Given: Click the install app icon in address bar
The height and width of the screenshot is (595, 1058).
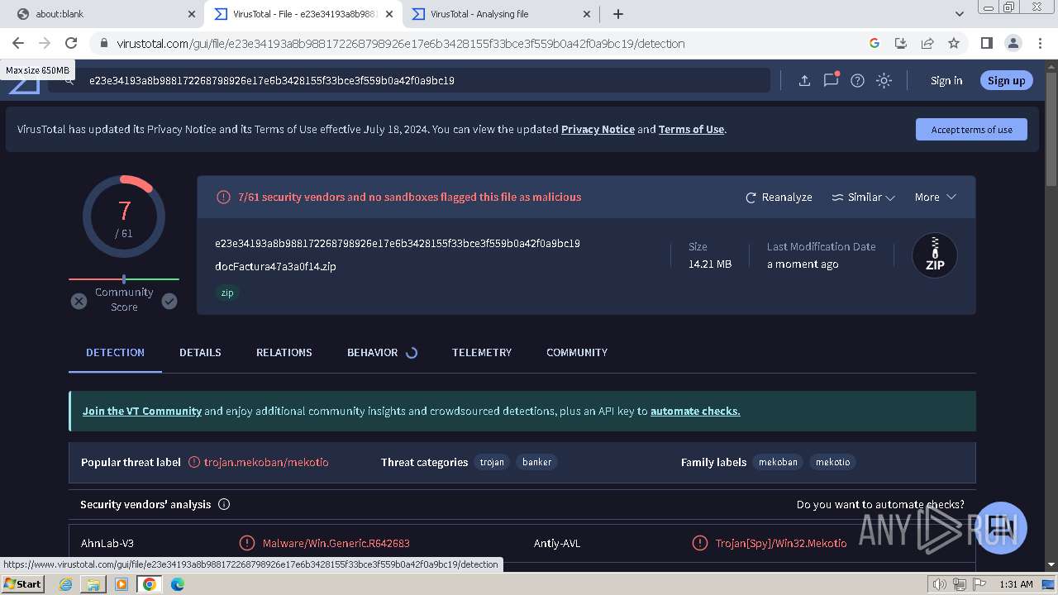Looking at the screenshot, I should point(901,43).
